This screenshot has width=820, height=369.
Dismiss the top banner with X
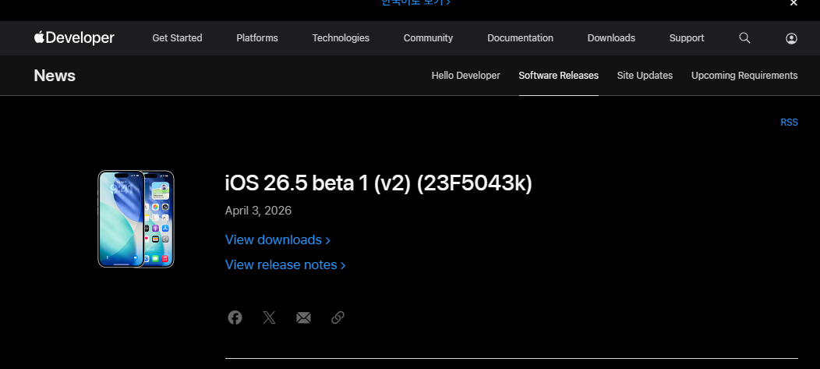(793, 3)
